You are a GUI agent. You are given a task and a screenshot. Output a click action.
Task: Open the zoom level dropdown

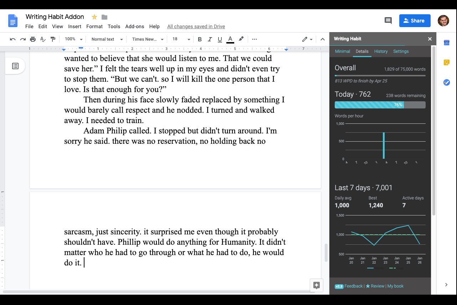pyautogui.click(x=73, y=39)
